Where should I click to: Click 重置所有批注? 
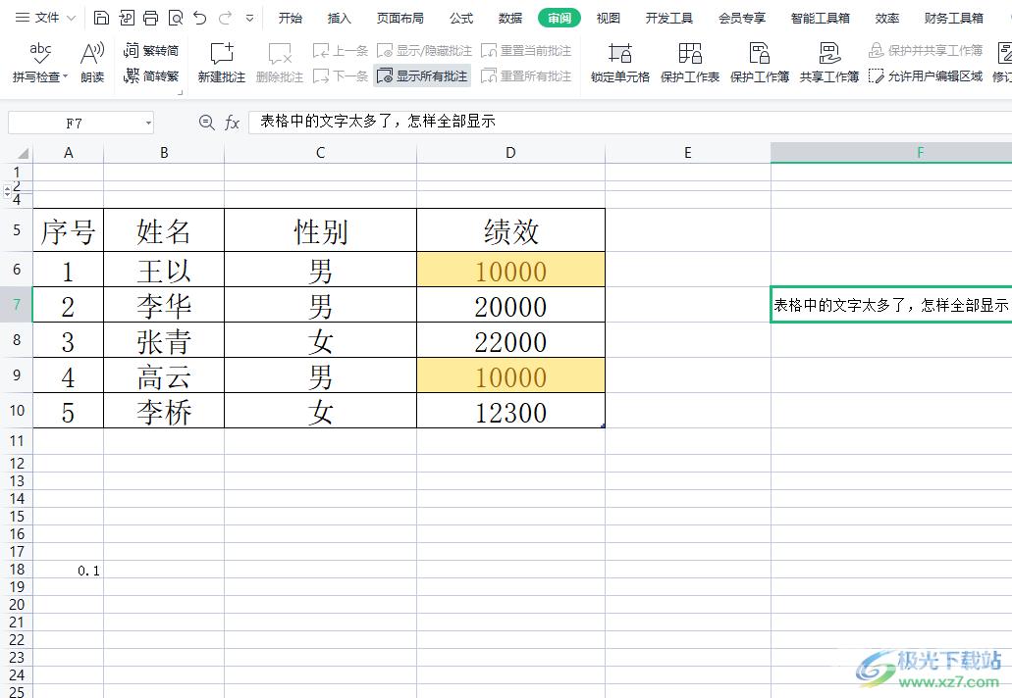(x=527, y=76)
